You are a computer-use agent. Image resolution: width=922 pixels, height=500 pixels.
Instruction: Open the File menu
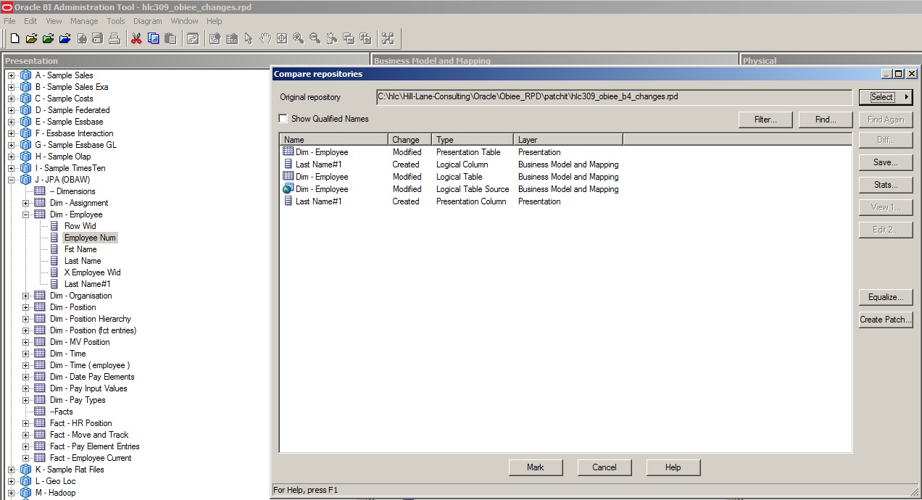(x=9, y=21)
